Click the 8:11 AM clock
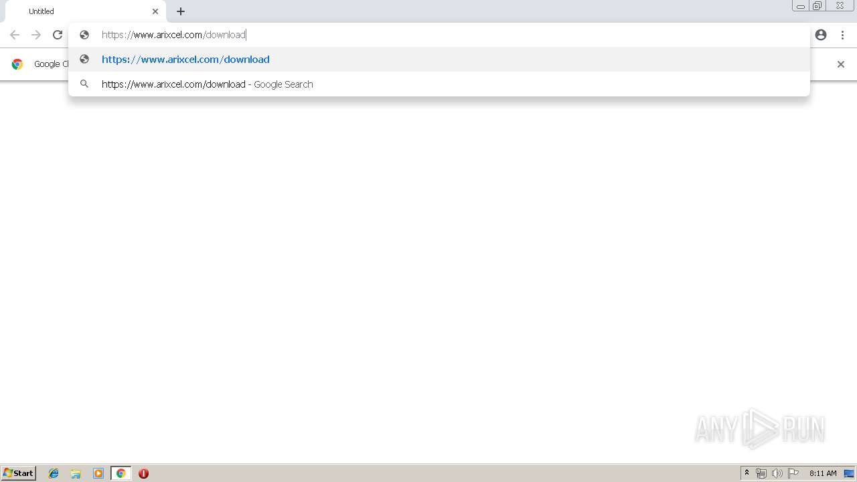This screenshot has width=857, height=482. pyautogui.click(x=823, y=473)
